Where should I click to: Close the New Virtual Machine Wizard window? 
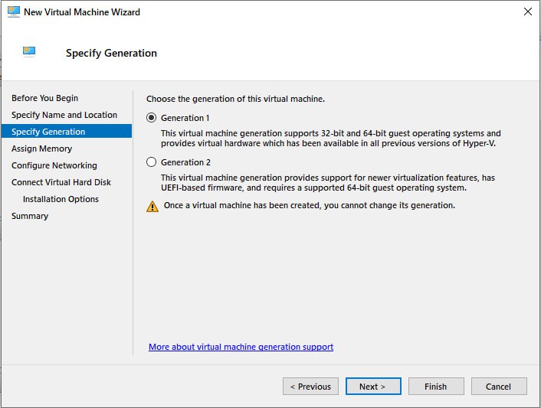[x=527, y=11]
